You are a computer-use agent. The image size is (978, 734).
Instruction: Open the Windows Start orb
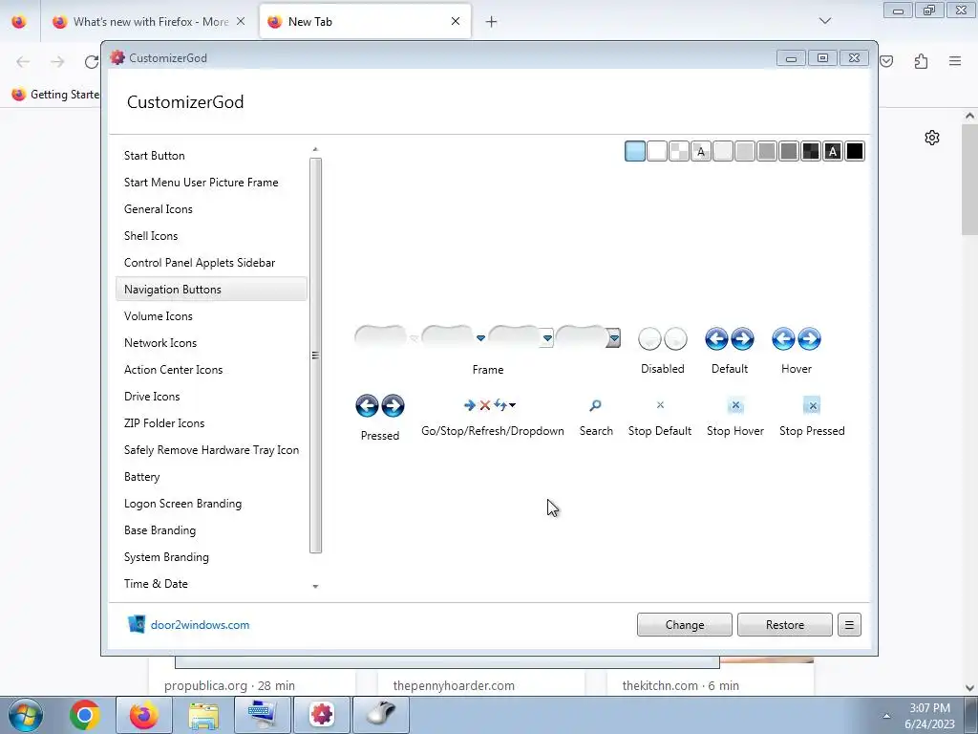[x=26, y=715]
